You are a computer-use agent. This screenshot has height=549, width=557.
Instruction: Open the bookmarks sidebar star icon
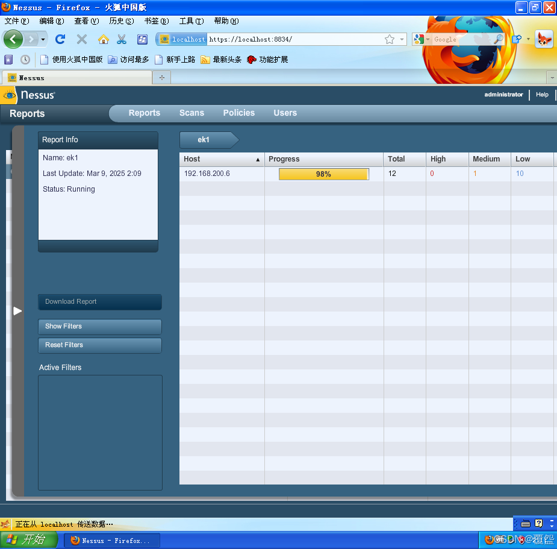tap(8, 60)
